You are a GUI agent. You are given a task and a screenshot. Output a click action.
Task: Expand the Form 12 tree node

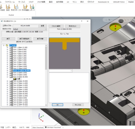[7, 71]
